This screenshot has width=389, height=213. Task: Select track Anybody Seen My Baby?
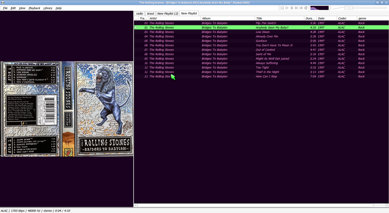(x=261, y=28)
